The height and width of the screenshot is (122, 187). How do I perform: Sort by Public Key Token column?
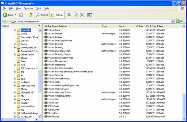pos(156,26)
